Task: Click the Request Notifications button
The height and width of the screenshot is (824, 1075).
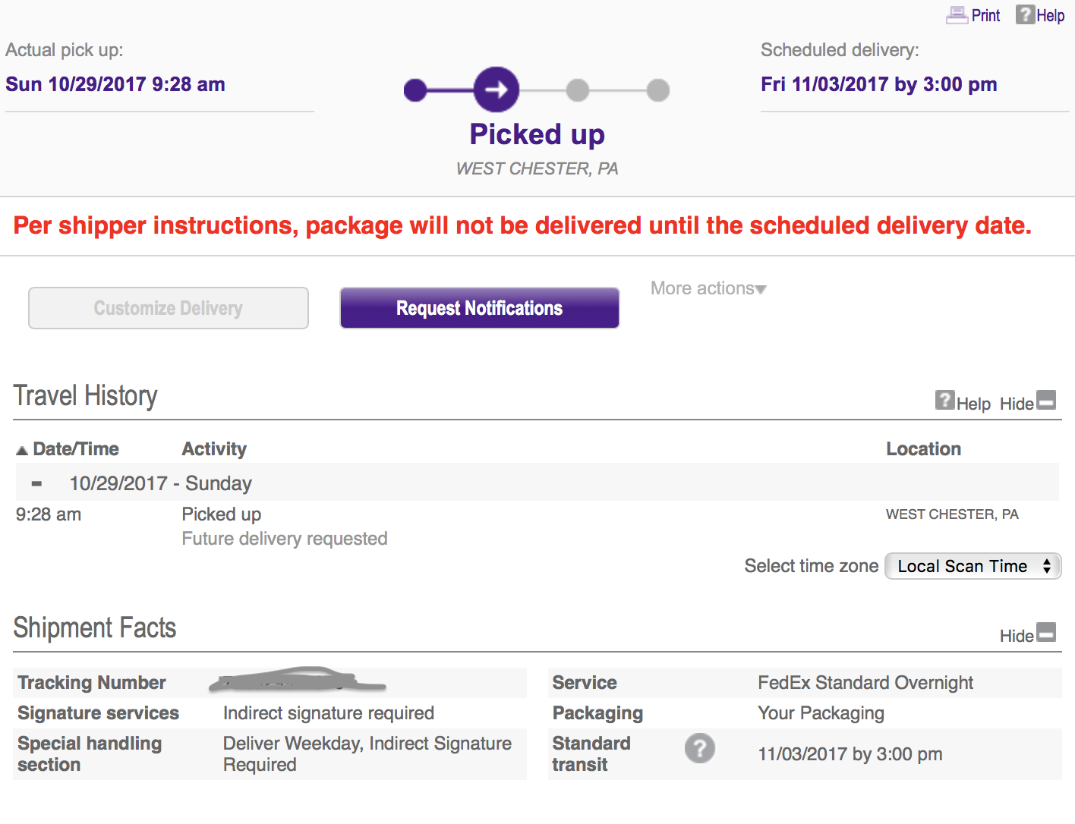Action: coord(479,308)
